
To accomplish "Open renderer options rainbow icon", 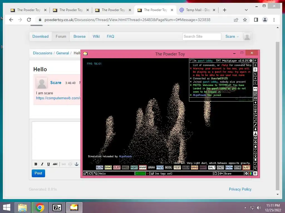I will pyautogui.click(x=251, y=173).
